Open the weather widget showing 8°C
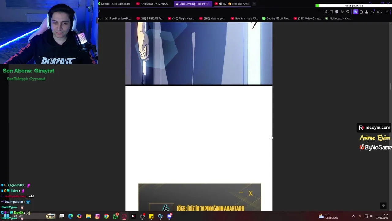The width and height of the screenshot is (392, 221). click(328, 216)
